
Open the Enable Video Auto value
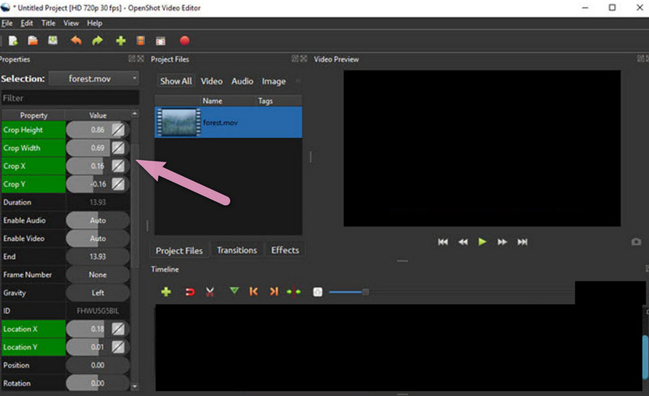click(x=97, y=239)
